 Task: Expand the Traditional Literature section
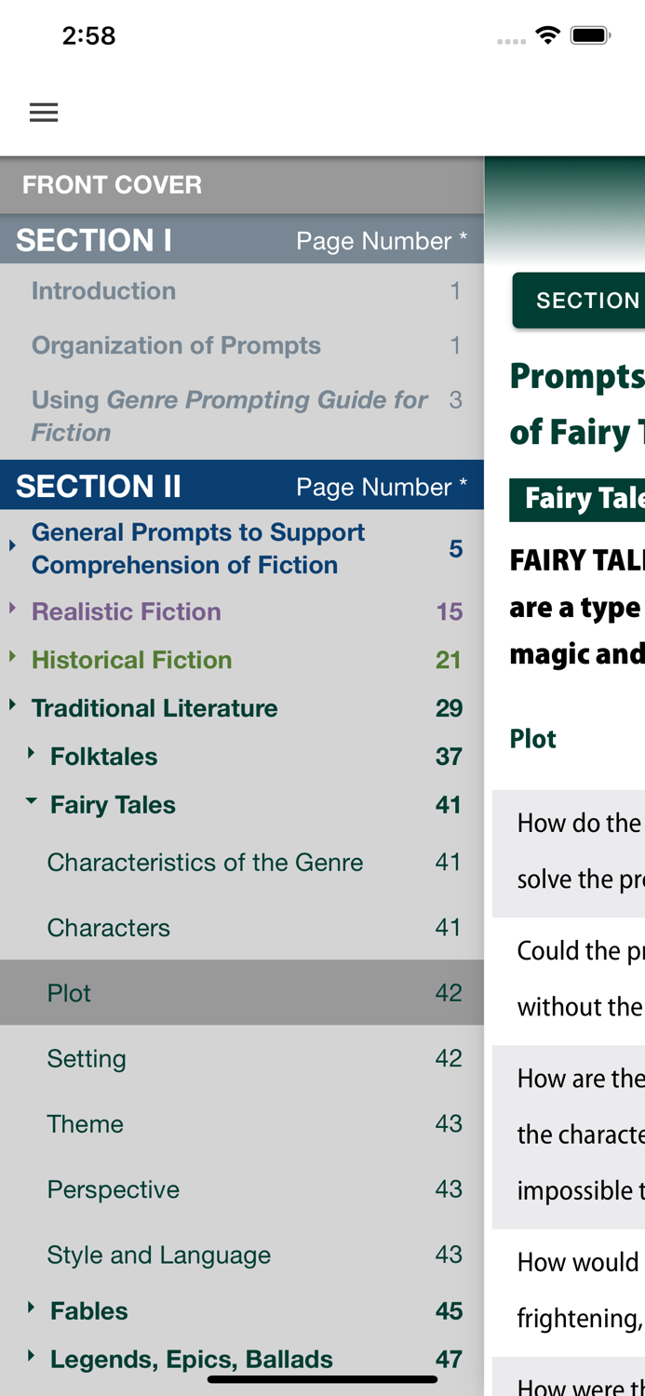click(x=11, y=707)
